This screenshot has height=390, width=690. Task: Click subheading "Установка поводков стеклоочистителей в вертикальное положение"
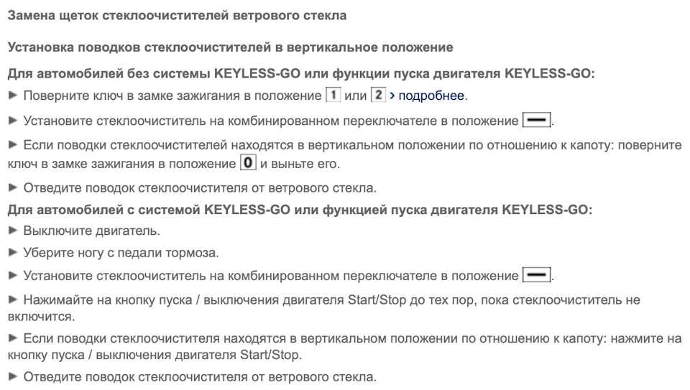tap(230, 47)
